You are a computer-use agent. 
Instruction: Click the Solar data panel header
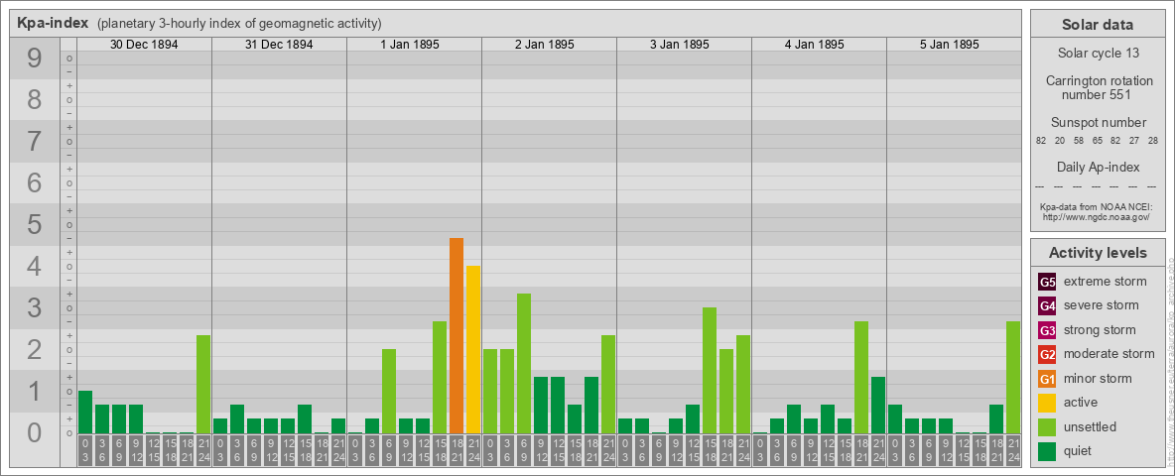1098,25
